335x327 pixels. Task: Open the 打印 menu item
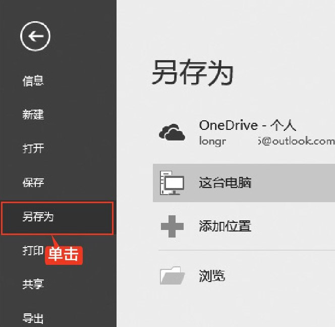point(33,250)
